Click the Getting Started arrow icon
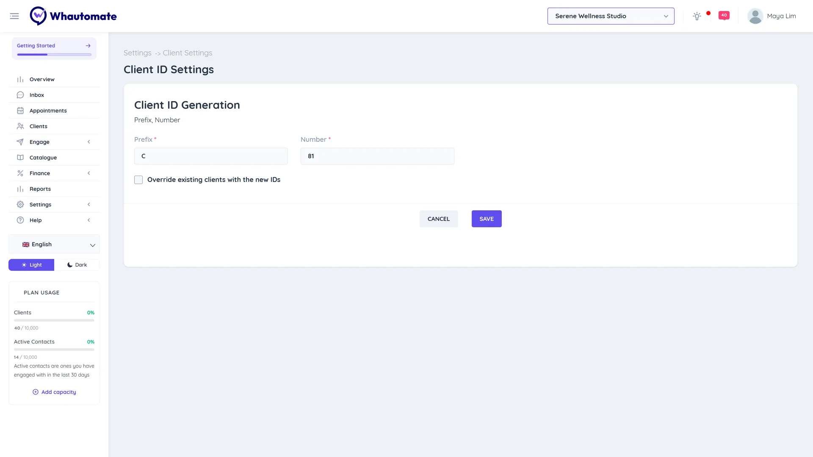Viewport: 813px width, 457px height. coord(88,46)
